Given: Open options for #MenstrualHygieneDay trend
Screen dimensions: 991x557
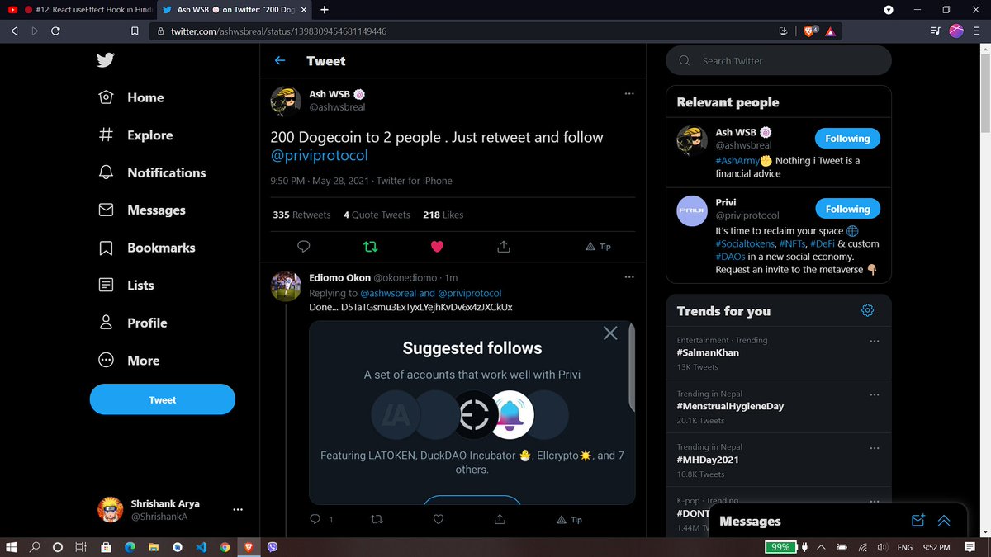Looking at the screenshot, I should 875,394.
